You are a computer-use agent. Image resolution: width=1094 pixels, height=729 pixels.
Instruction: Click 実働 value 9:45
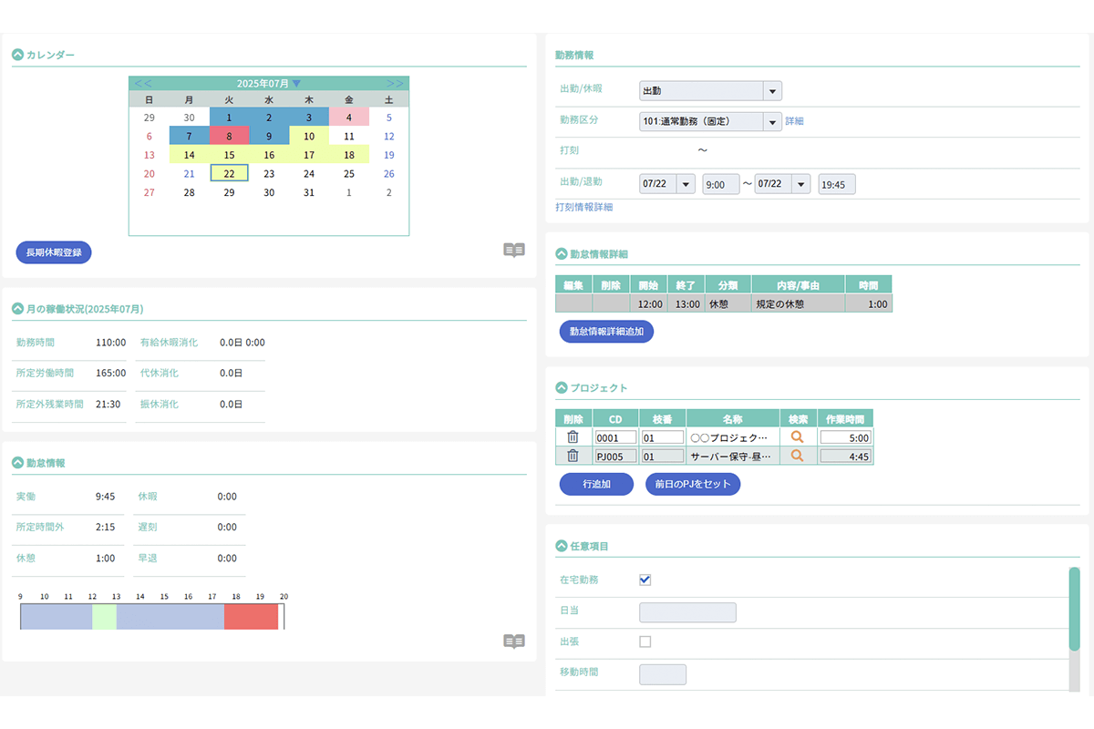click(x=105, y=497)
